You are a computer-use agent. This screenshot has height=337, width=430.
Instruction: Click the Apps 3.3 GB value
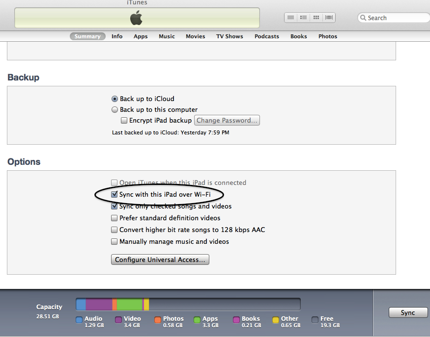coord(210,325)
